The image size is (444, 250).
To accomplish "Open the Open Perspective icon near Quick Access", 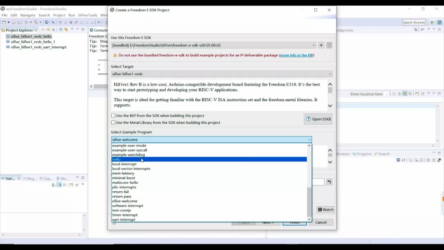I will click(x=432, y=22).
